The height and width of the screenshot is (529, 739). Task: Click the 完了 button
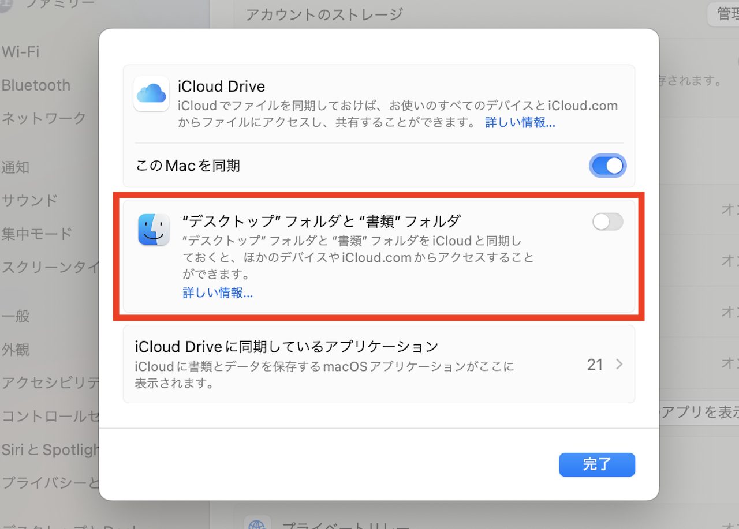597,464
